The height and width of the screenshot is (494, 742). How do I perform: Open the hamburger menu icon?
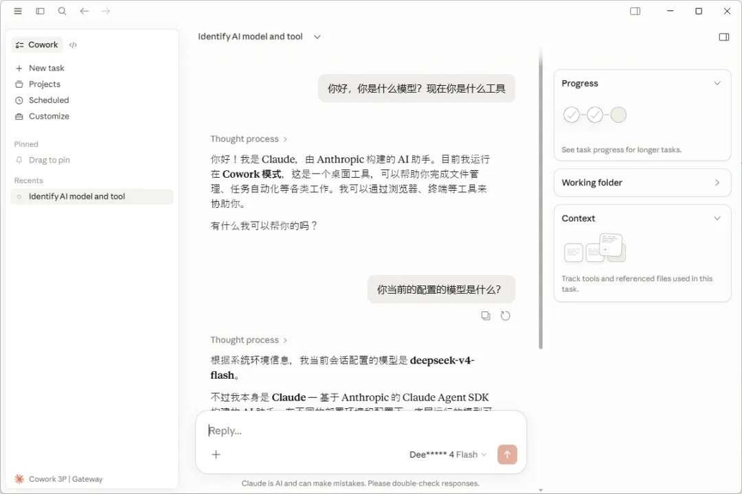click(x=18, y=11)
